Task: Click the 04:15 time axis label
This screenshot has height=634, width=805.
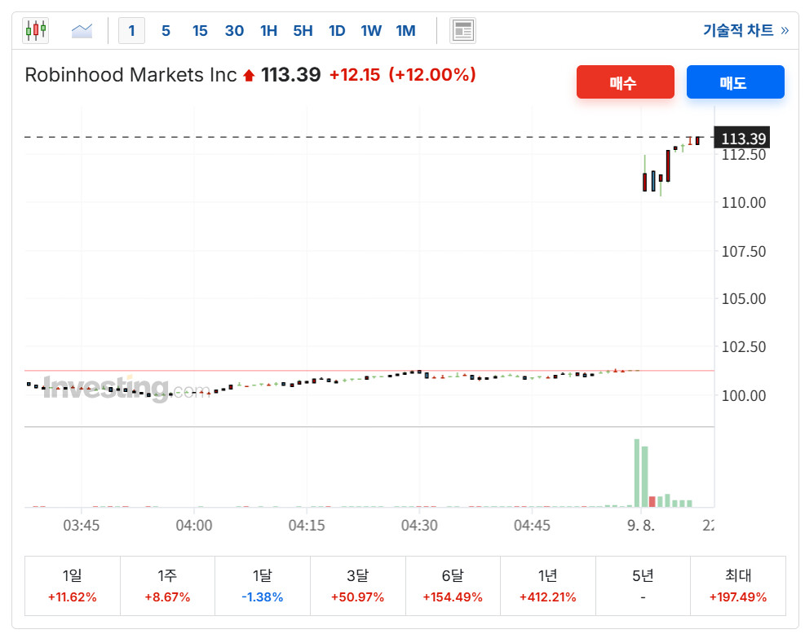Action: tap(307, 526)
